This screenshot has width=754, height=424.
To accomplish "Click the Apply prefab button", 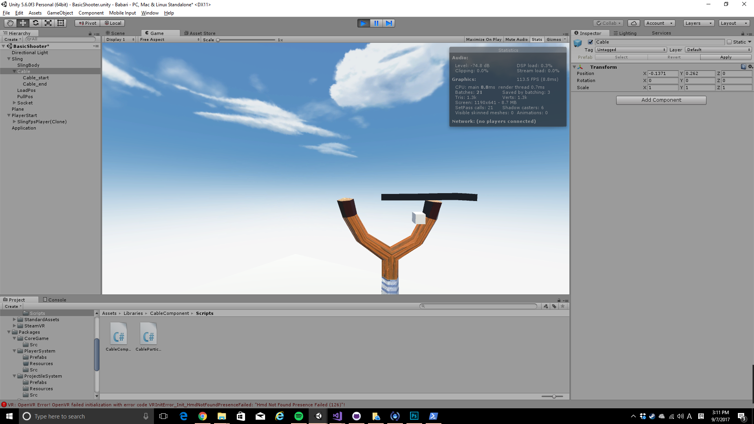I will pyautogui.click(x=726, y=57).
